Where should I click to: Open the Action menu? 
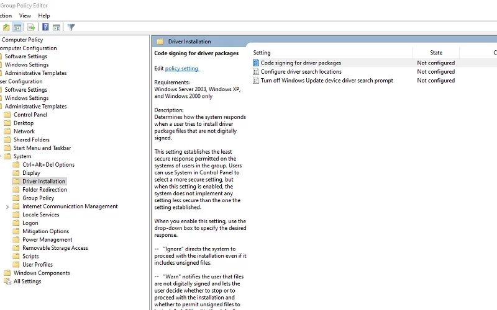[x=6, y=15]
